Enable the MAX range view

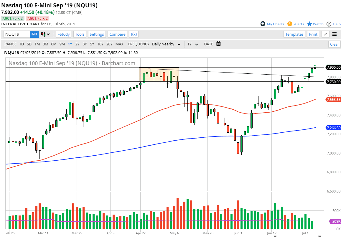119,44
